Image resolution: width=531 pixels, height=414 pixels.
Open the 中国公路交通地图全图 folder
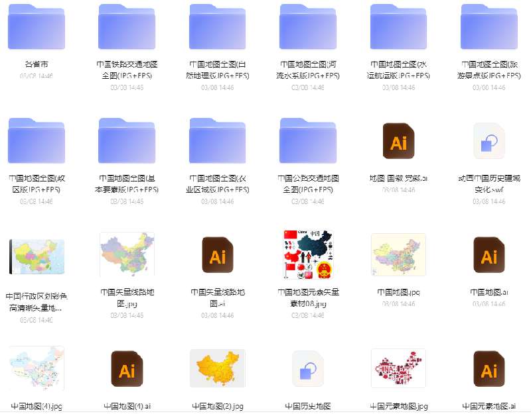tap(307, 141)
